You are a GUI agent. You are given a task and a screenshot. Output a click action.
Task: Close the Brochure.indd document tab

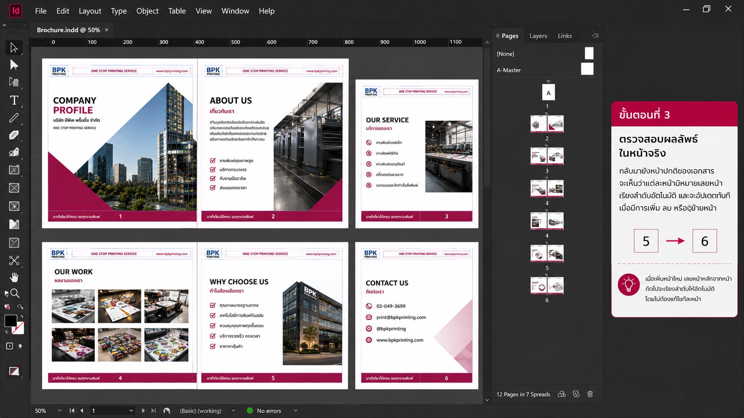click(106, 30)
